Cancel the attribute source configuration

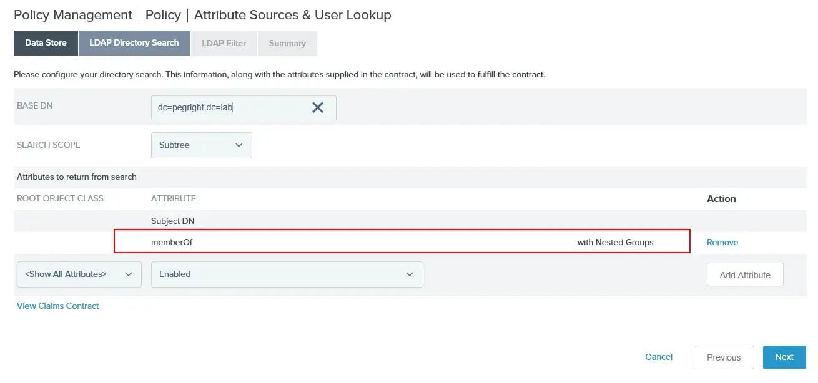(x=659, y=357)
